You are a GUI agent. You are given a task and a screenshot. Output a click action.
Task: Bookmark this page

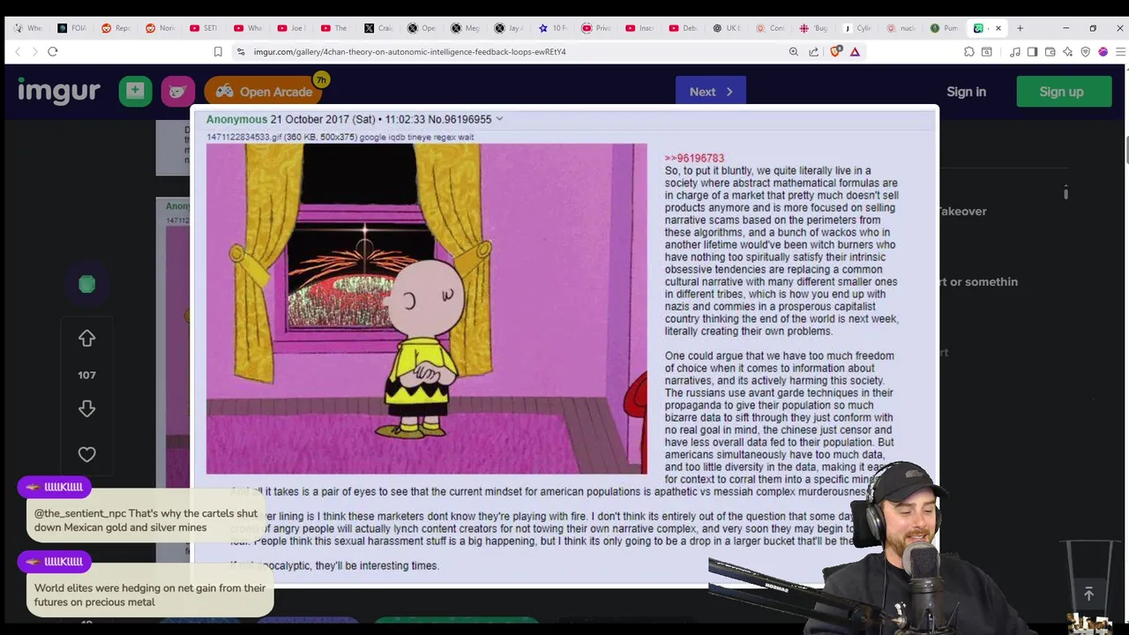(218, 51)
